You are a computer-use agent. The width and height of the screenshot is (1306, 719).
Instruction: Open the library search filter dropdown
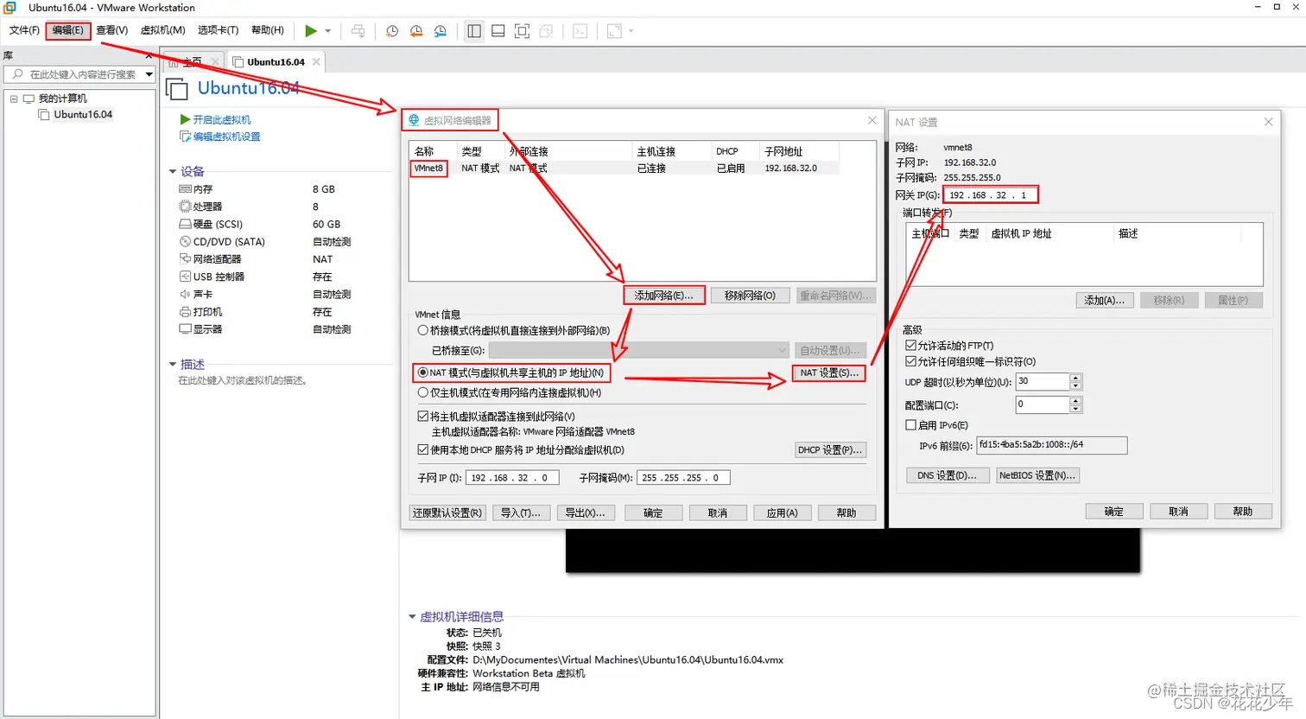[x=149, y=74]
